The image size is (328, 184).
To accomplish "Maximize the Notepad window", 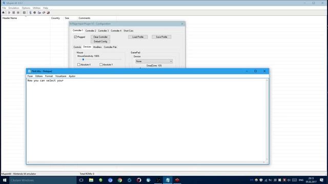I will coord(255,71).
